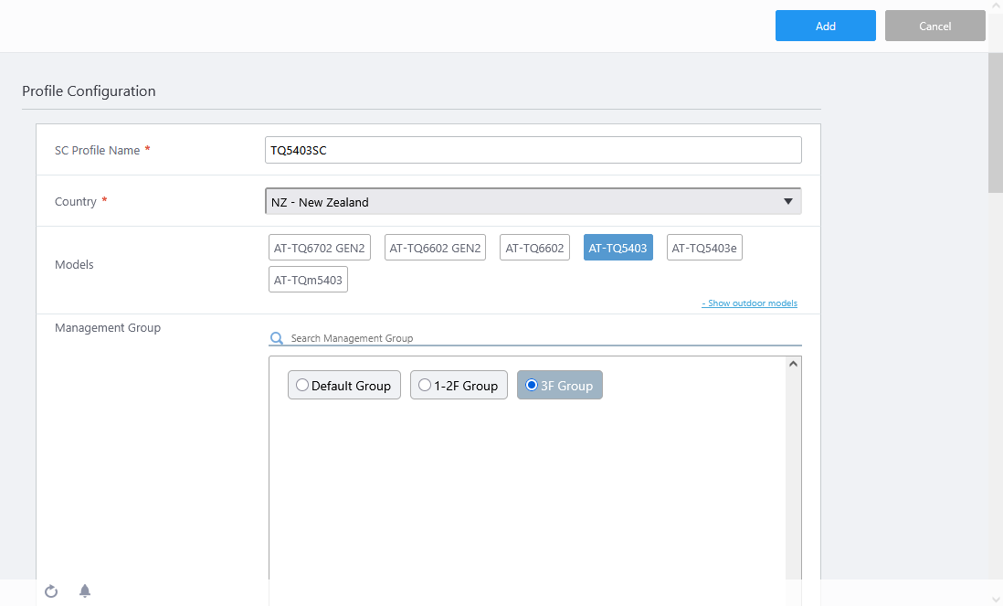Image resolution: width=1003 pixels, height=606 pixels.
Task: Click the refresh icon at bottom left
Action: point(51,591)
